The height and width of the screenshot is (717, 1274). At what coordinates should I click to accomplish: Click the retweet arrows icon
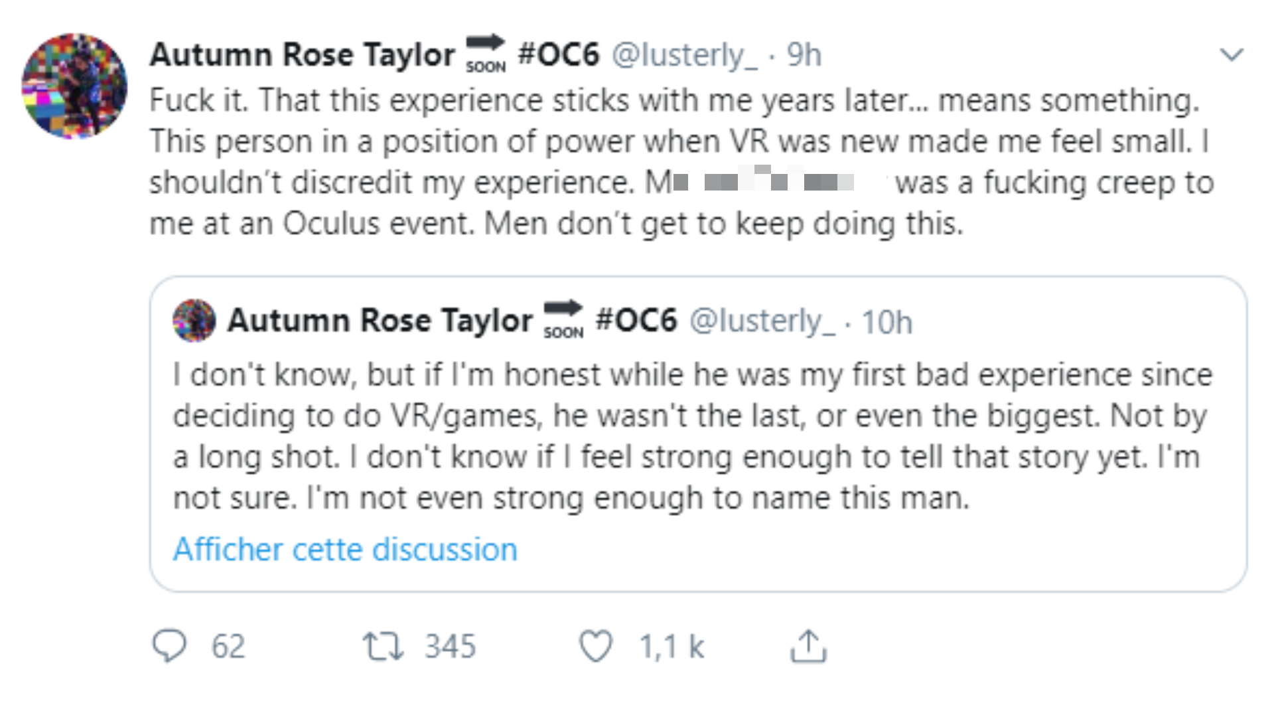383,646
